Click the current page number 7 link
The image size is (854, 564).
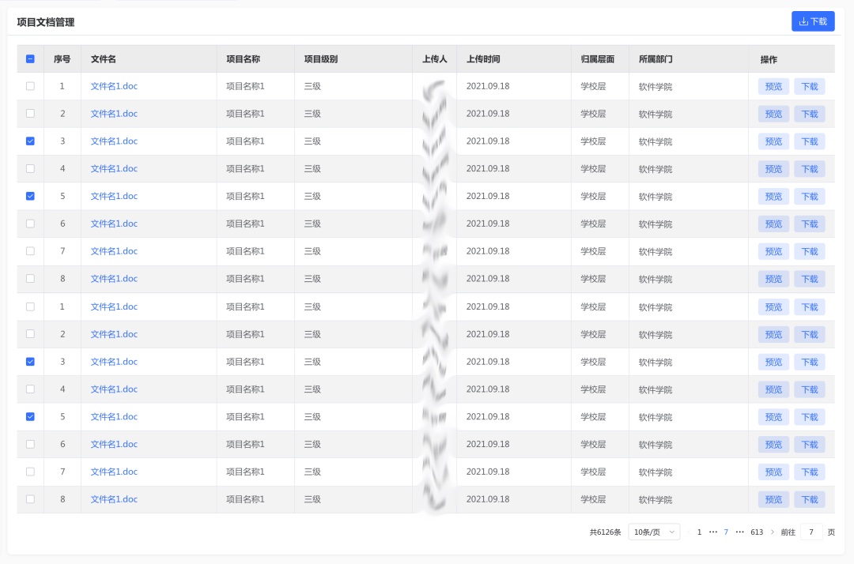pos(726,532)
